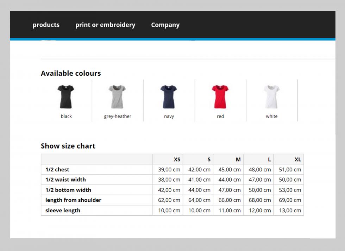Image resolution: width=345 pixels, height=251 pixels.
Task: Click the 1/2 chest row label
Action: (57, 170)
